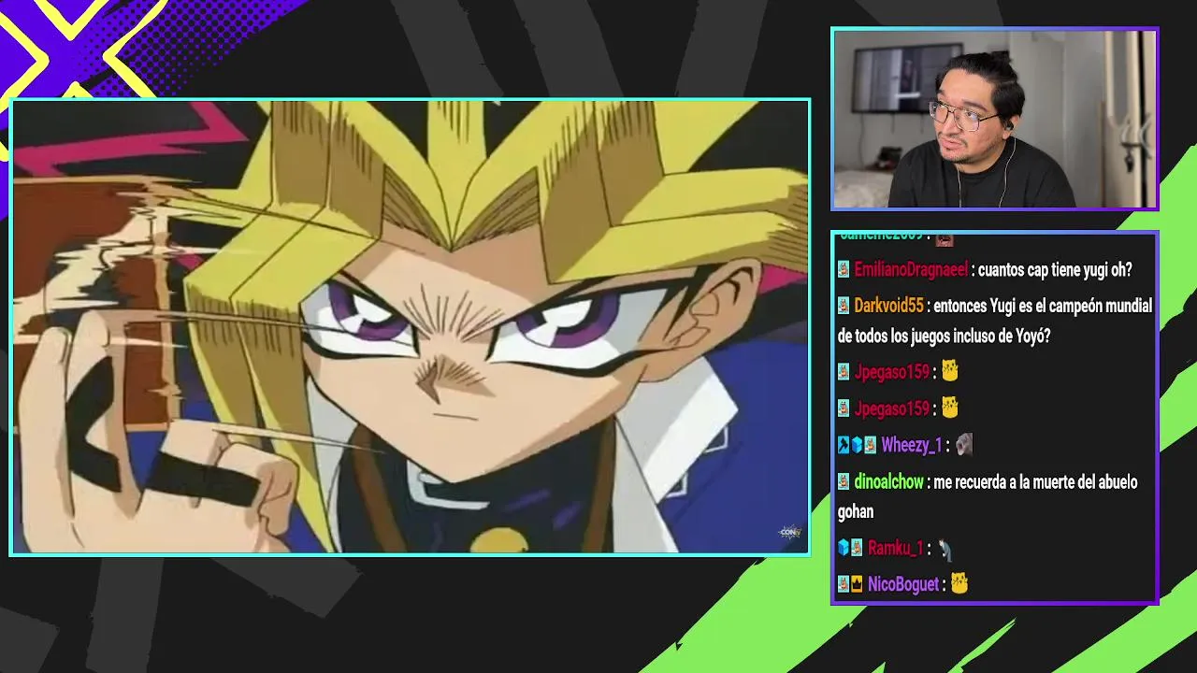Screen dimensions: 1197x673
Task: Click the blue cube badge next to Wheezy_1
Action: coord(857,445)
